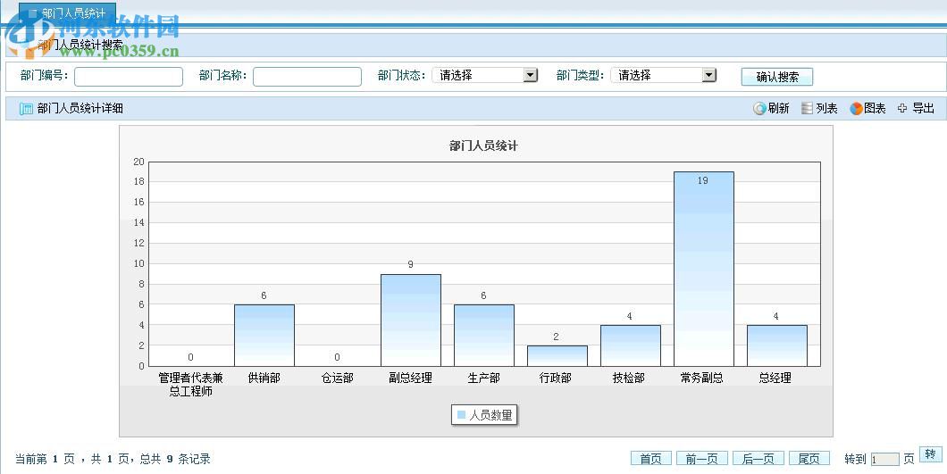Click the 确认搜索 button
947x474 pixels.
click(x=777, y=77)
